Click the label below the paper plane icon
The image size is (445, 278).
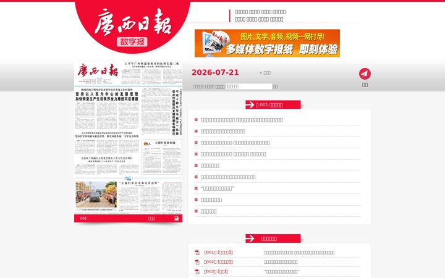pos(365,85)
